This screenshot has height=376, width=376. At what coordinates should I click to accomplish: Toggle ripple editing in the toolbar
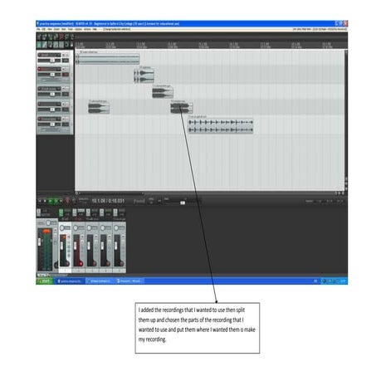50,45
